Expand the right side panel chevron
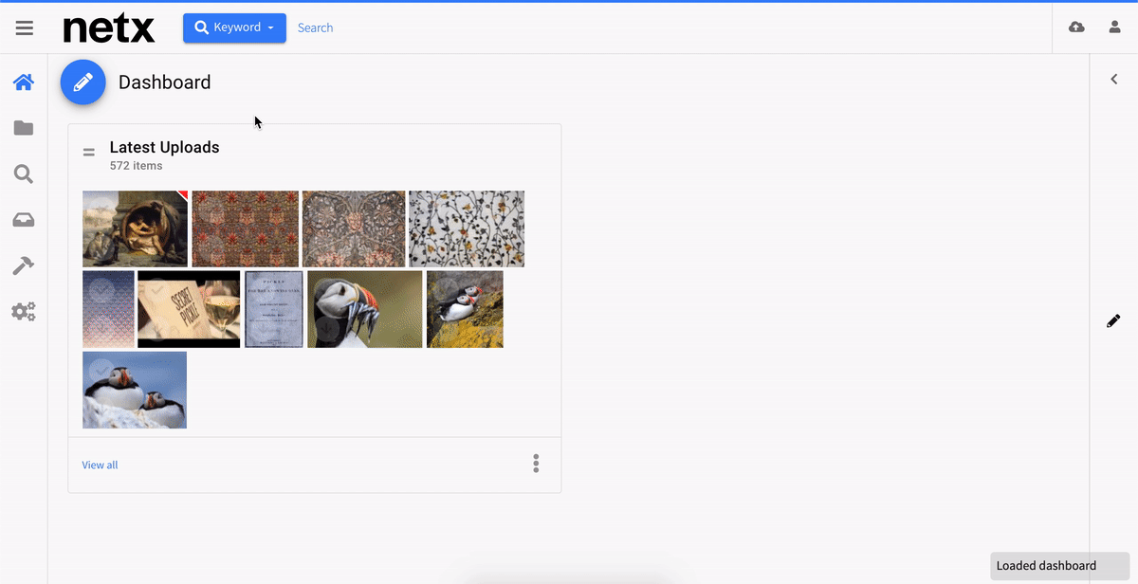This screenshot has height=584, width=1138. click(1114, 80)
